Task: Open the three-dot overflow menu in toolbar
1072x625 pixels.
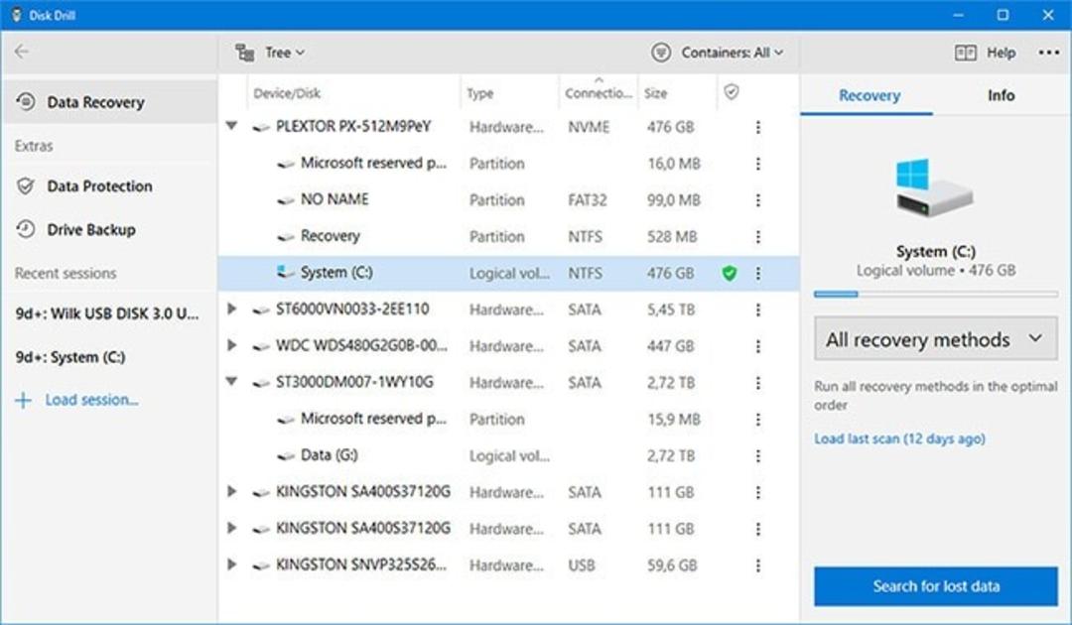Action: click(x=1048, y=52)
